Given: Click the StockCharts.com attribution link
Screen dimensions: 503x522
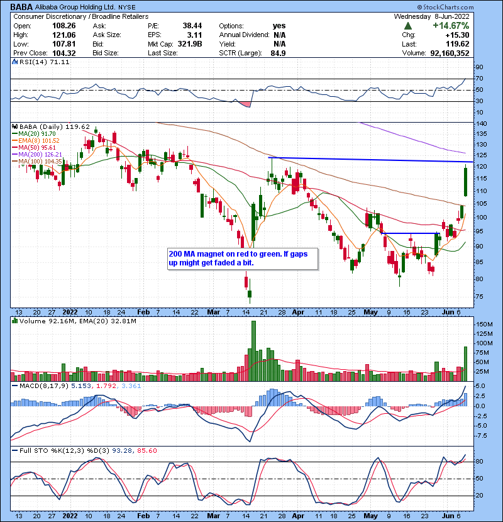Looking at the screenshot, I should pos(445,7).
